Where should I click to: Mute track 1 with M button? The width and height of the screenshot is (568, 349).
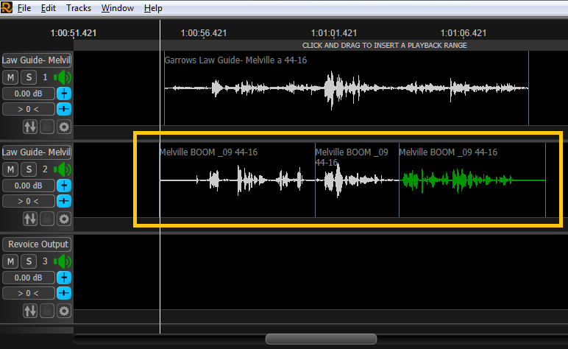[x=11, y=77]
